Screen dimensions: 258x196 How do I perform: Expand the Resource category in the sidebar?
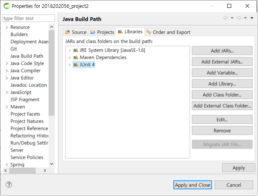pyautogui.click(x=7, y=27)
